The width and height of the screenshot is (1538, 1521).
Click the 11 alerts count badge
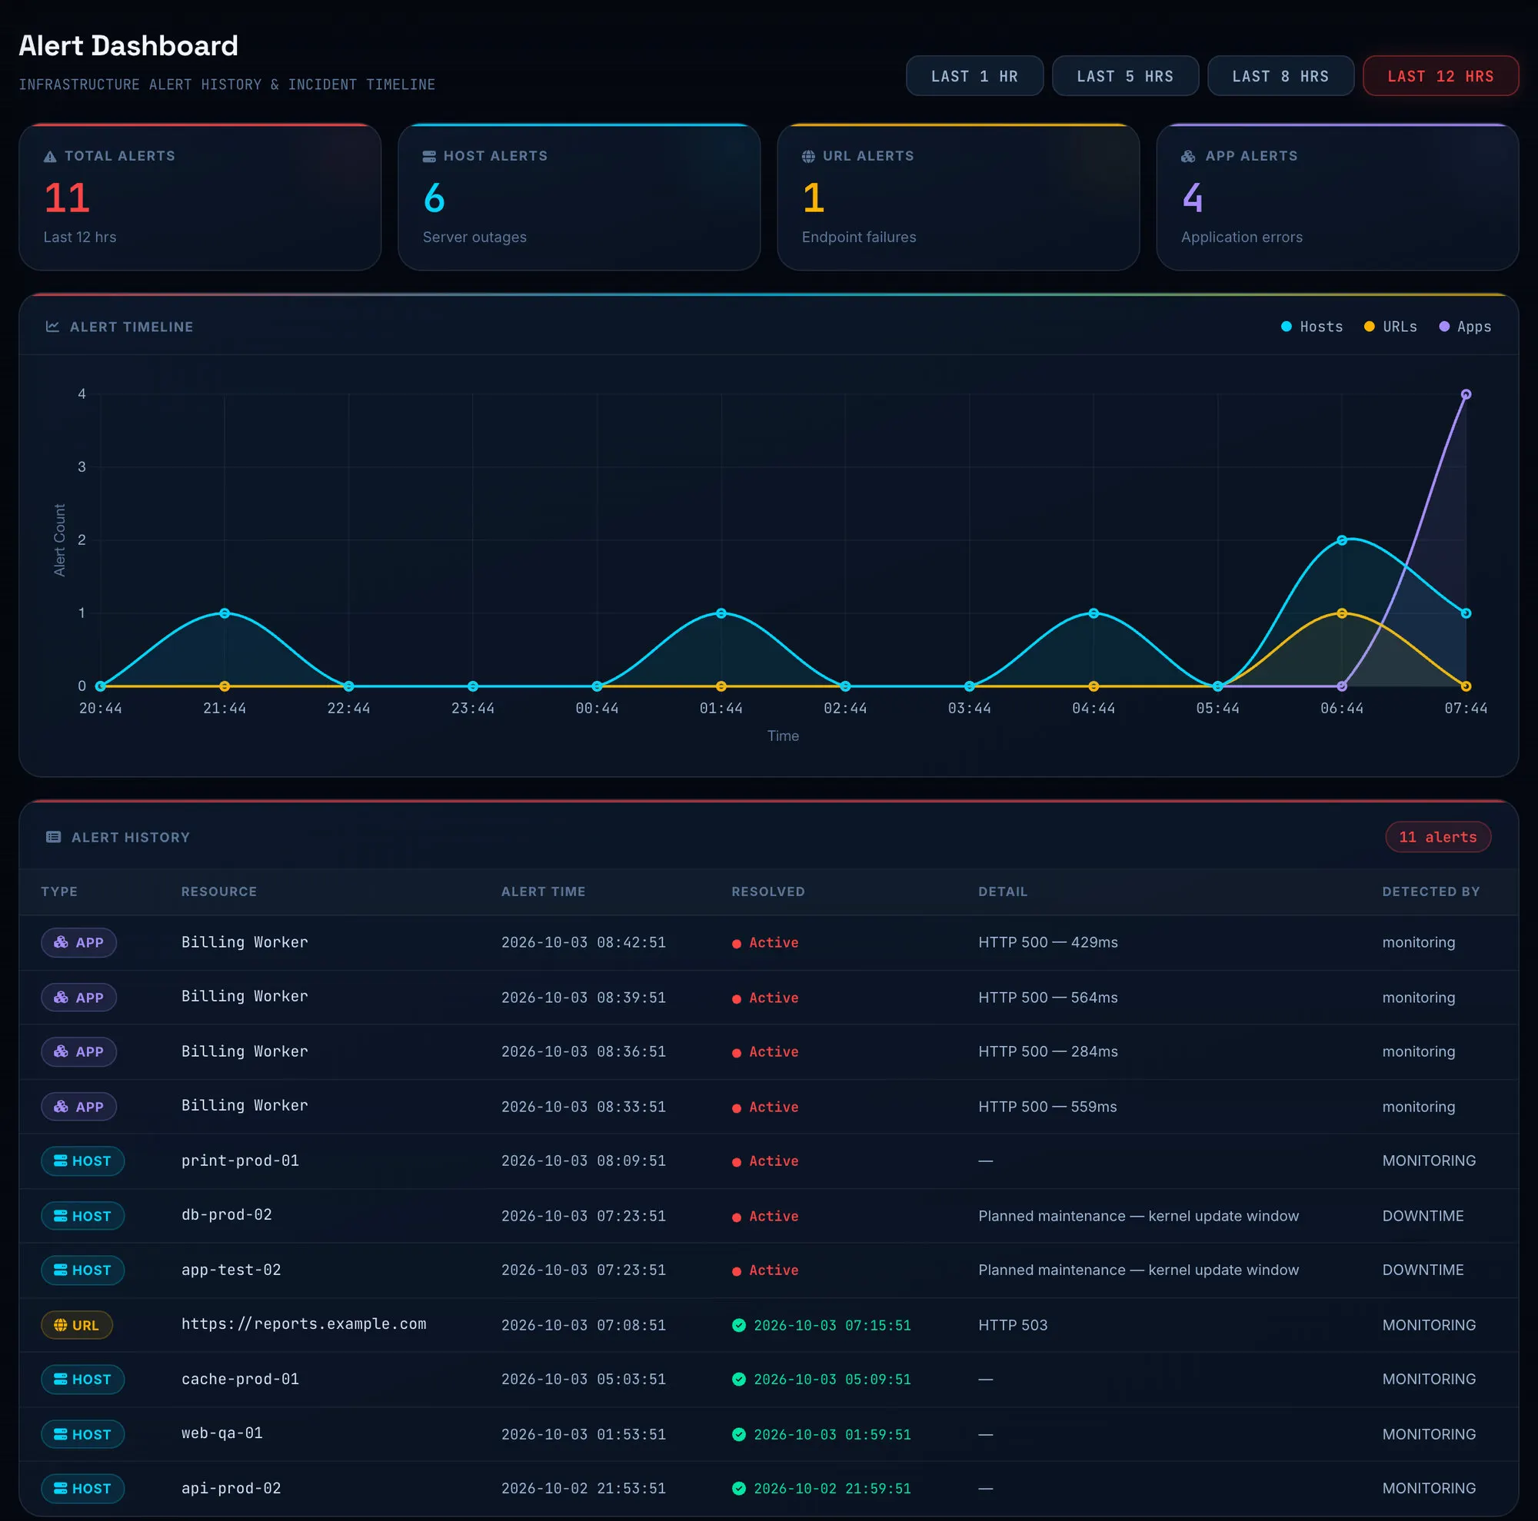click(x=1438, y=837)
